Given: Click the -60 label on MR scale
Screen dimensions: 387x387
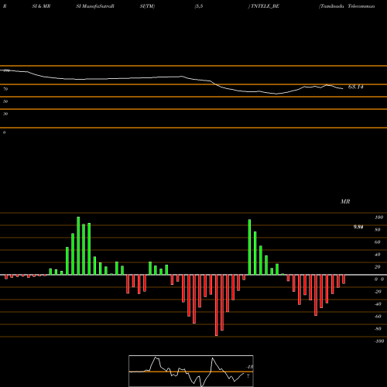Looking at the screenshot, I should tap(378, 317).
